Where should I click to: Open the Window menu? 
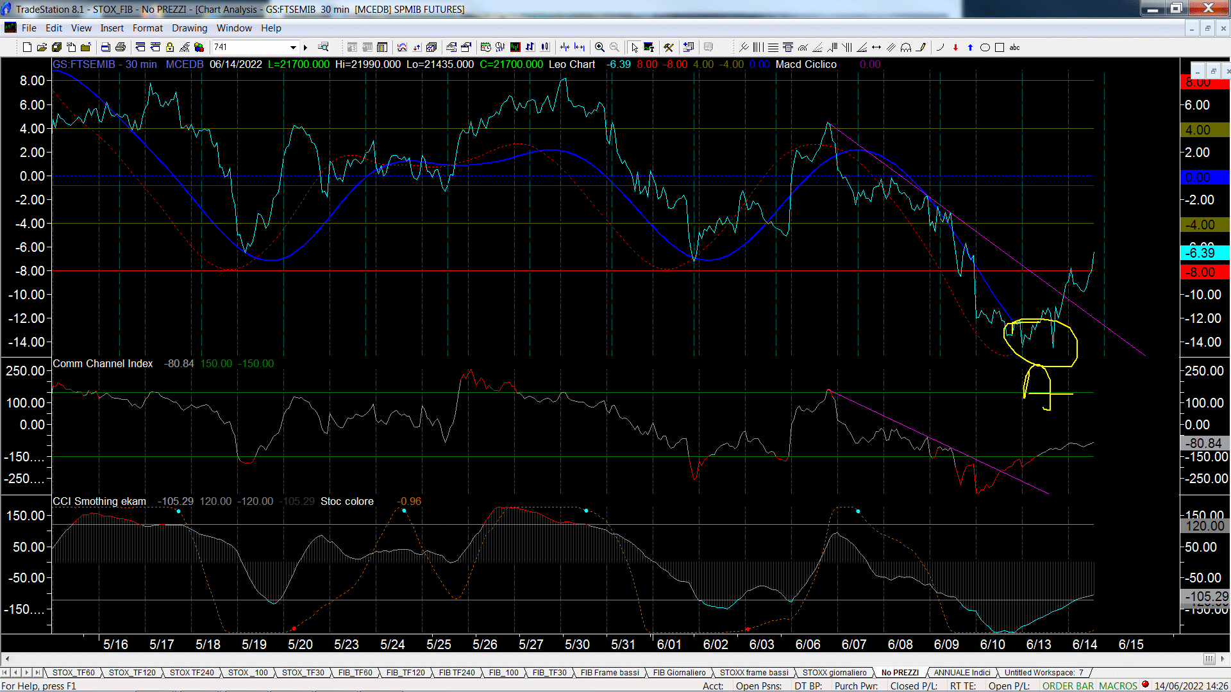coord(234,28)
